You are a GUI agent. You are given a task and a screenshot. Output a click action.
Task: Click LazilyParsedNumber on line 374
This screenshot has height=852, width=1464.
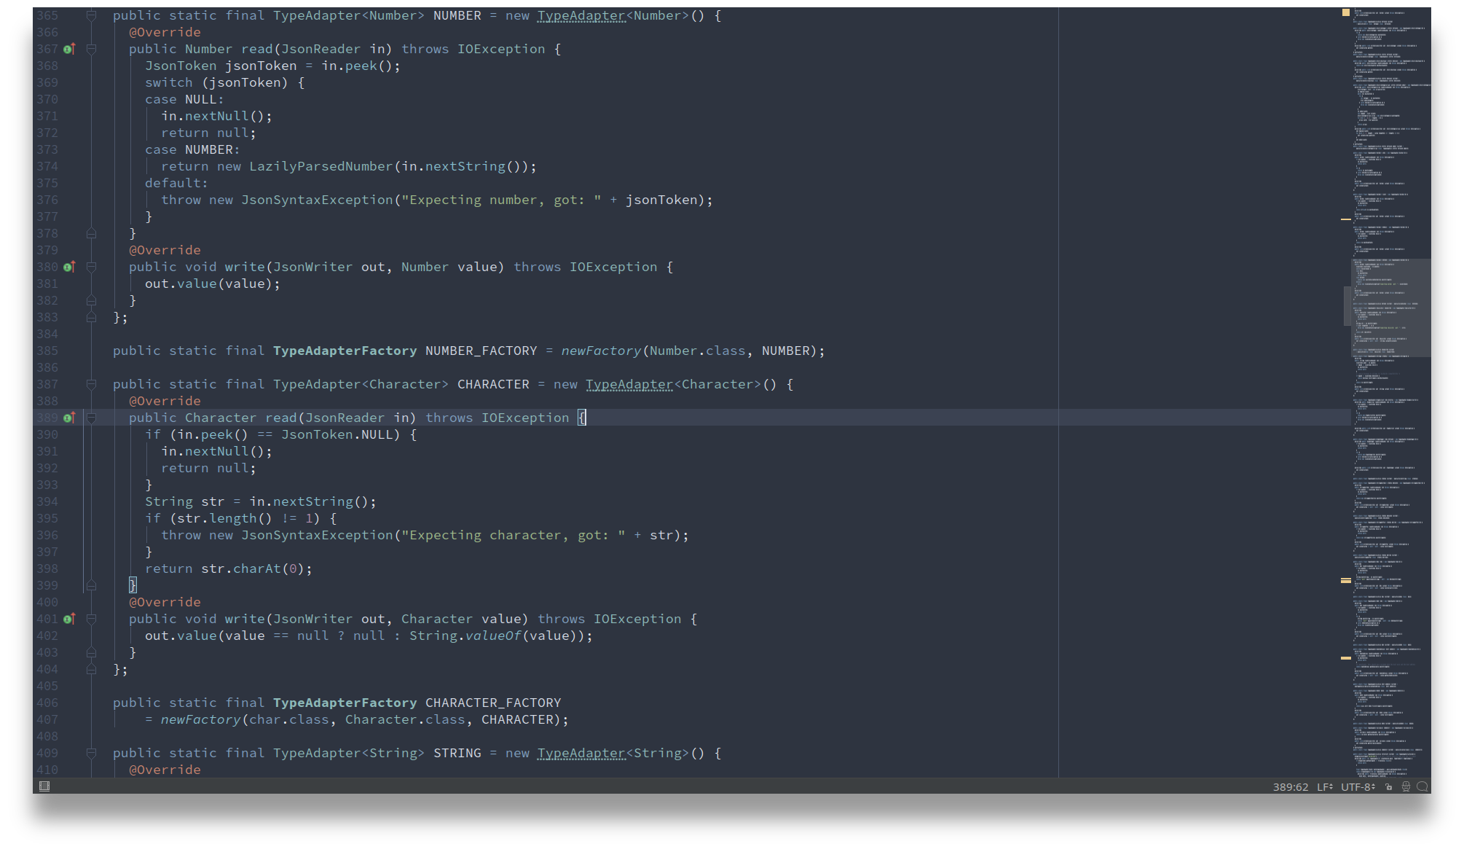click(x=321, y=166)
